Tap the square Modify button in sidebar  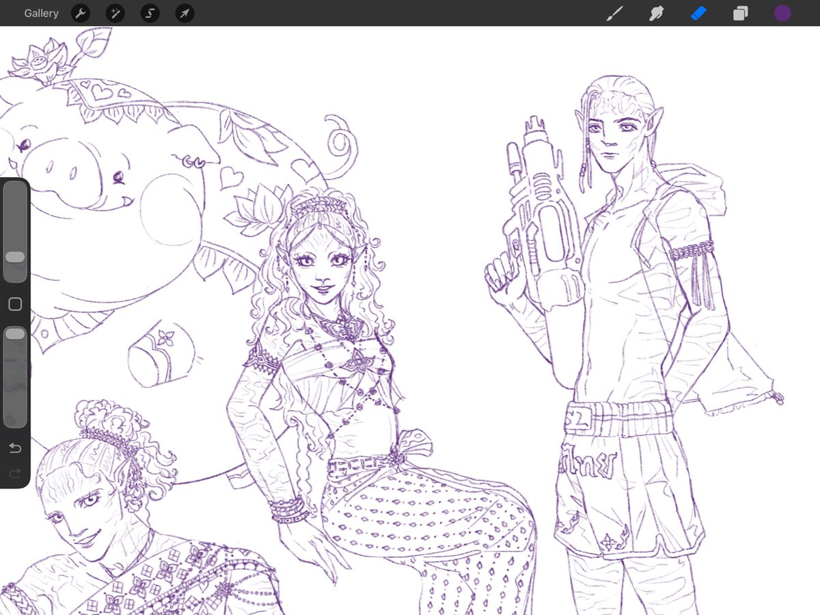[x=15, y=304]
